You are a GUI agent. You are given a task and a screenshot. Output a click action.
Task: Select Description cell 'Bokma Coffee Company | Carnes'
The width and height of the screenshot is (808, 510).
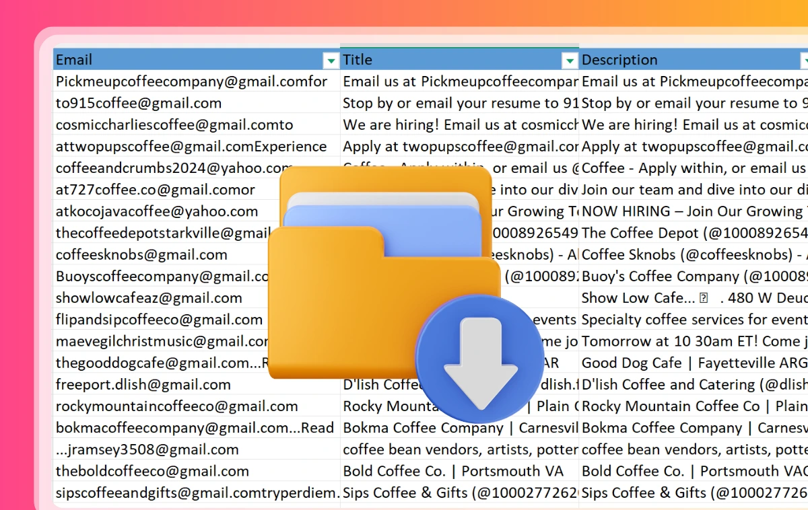coord(694,427)
